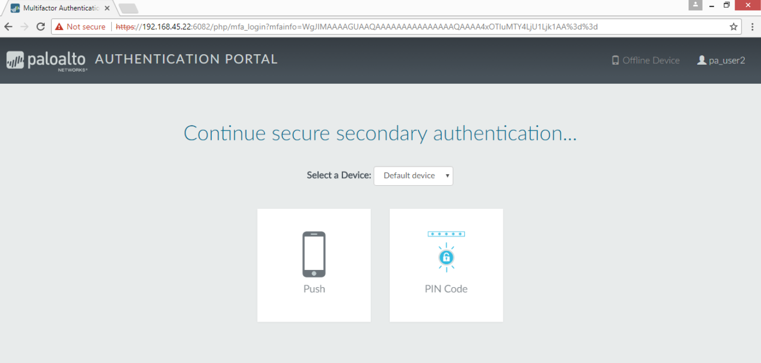
Task: Click the Offline Device link
Action: (651, 60)
